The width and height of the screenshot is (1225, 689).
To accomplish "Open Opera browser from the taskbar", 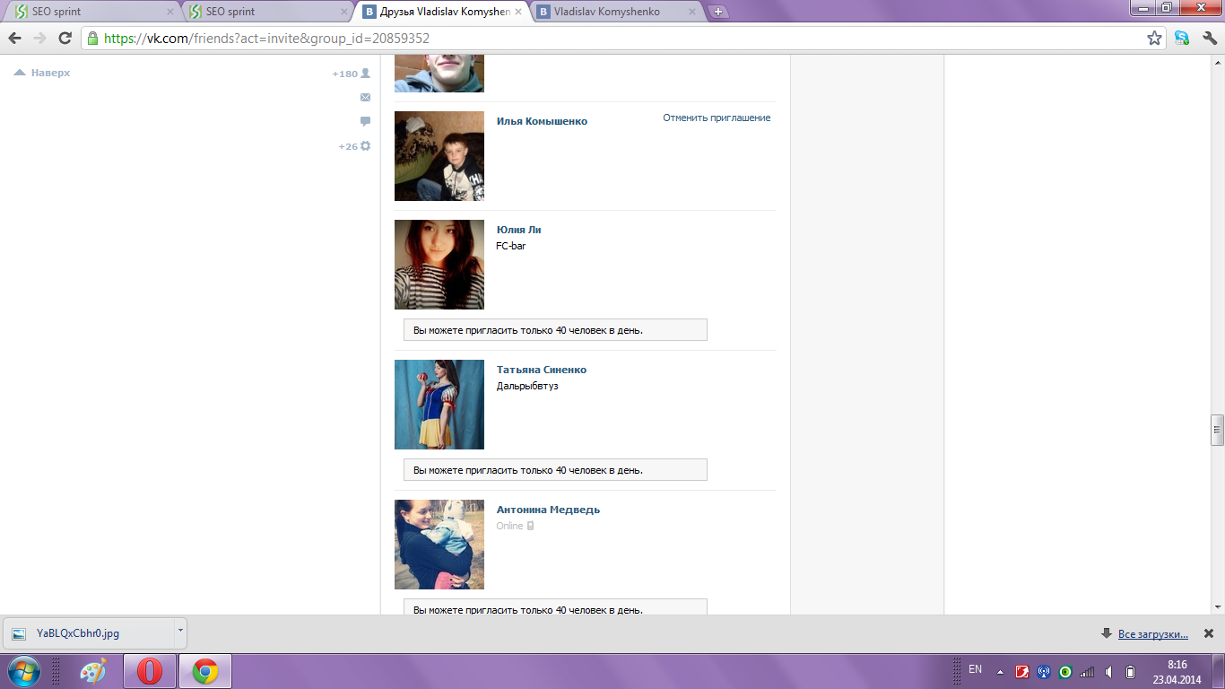I will (149, 671).
